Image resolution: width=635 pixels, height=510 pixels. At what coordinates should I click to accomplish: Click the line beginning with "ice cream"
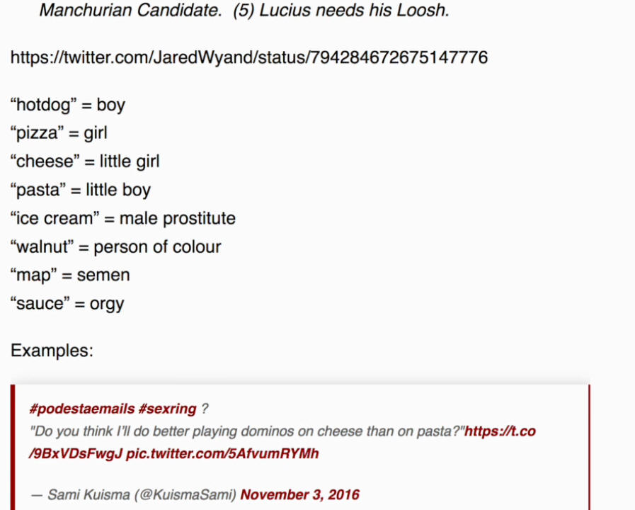123,218
